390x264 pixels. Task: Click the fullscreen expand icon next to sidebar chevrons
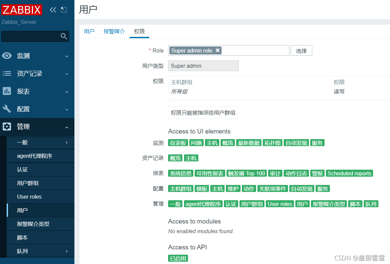(63, 10)
